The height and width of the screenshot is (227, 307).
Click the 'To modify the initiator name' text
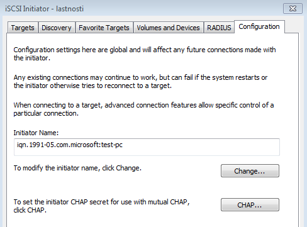77,168
